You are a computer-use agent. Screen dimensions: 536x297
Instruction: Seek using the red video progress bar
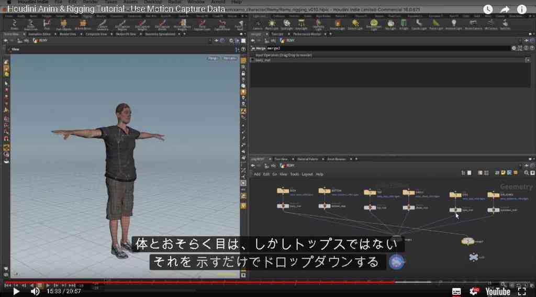199,282
